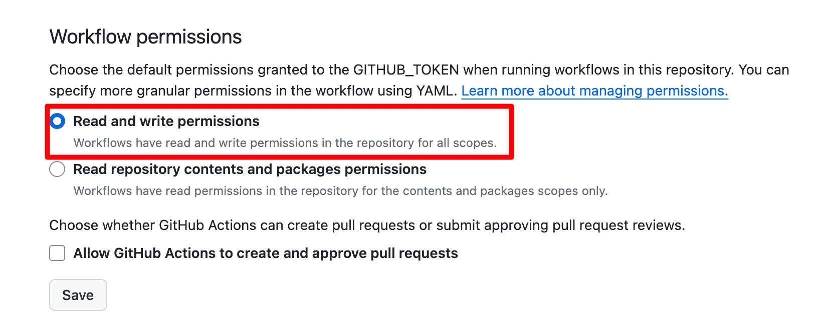Click the GITHUB_TOKEN word in the intro paragraph
The width and height of the screenshot is (829, 313).
pyautogui.click(x=406, y=70)
